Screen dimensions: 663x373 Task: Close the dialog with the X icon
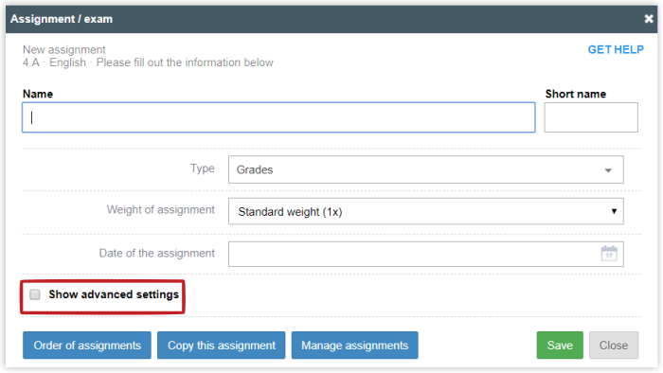click(x=648, y=19)
